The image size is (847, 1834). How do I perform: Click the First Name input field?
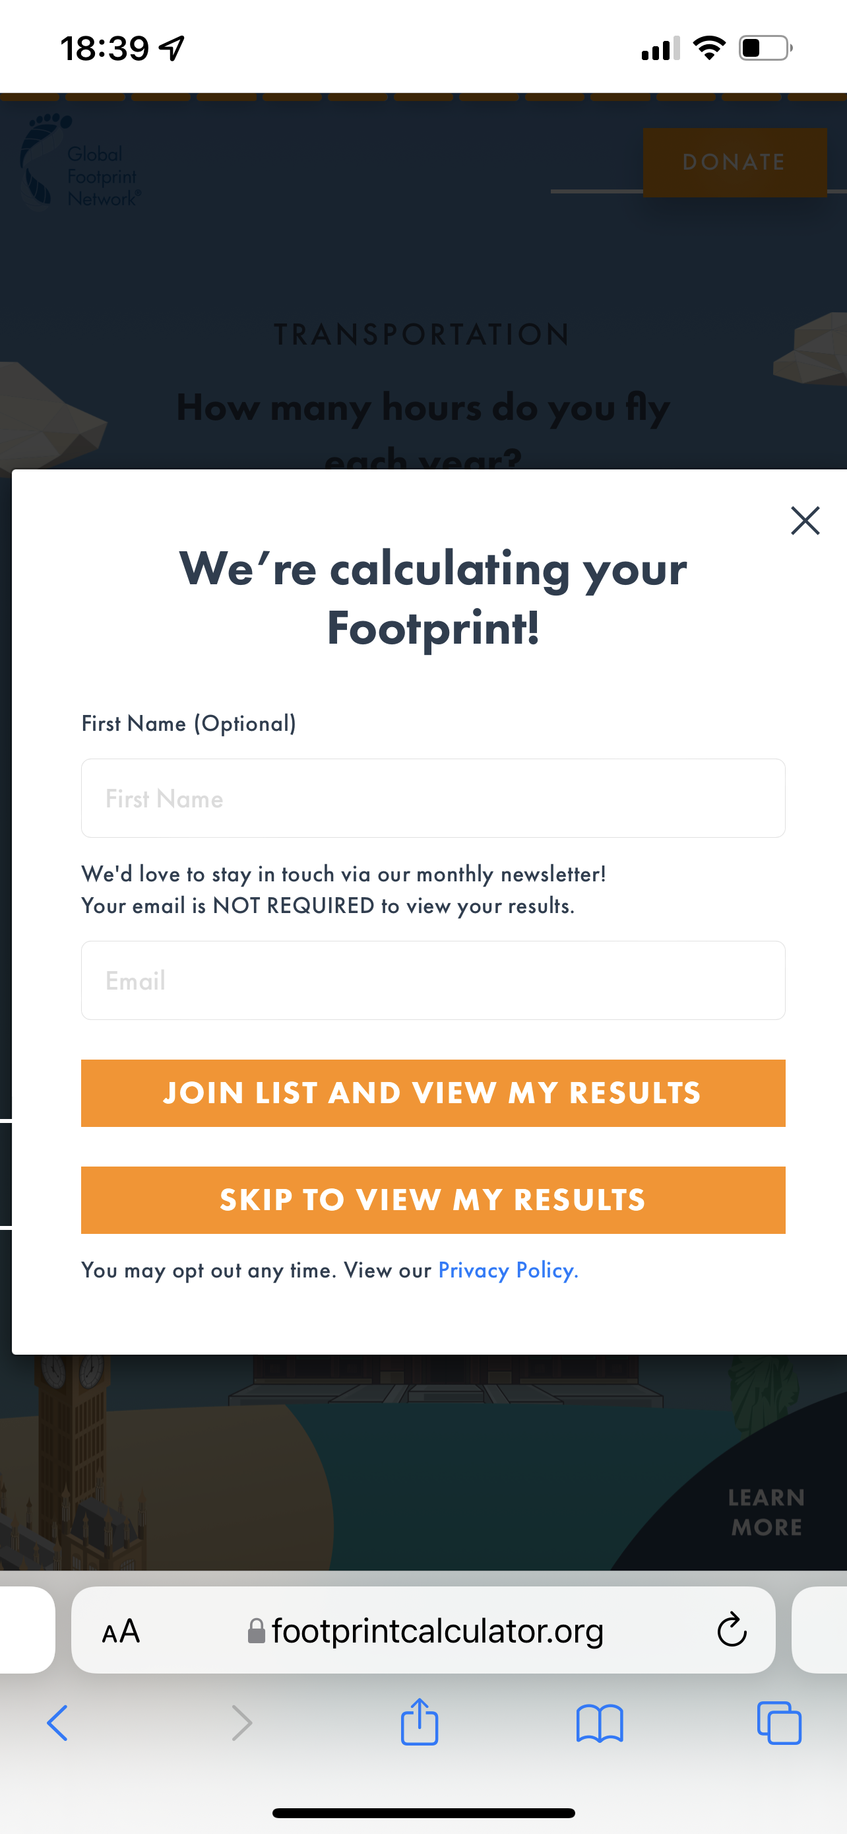[x=433, y=798]
